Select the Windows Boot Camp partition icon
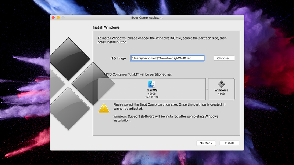The image size is (294, 165). click(x=221, y=84)
